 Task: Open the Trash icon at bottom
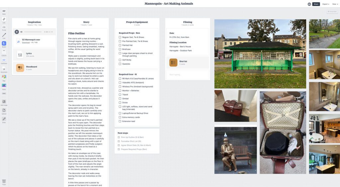(4, 182)
